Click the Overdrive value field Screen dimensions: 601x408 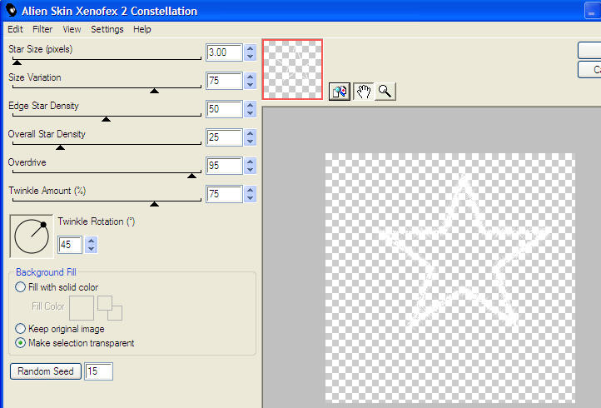[224, 166]
